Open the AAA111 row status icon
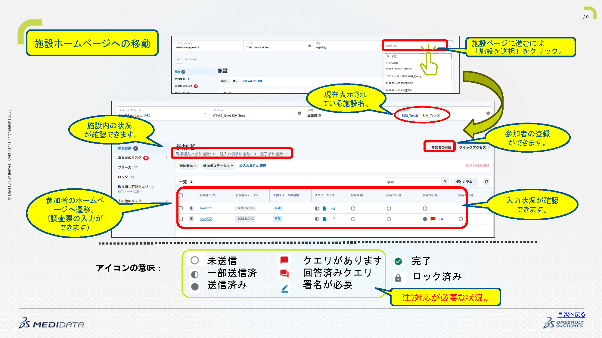The width and height of the screenshot is (602, 338). (191, 208)
